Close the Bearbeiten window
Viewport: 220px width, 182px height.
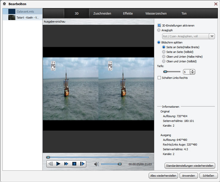coord(216,4)
